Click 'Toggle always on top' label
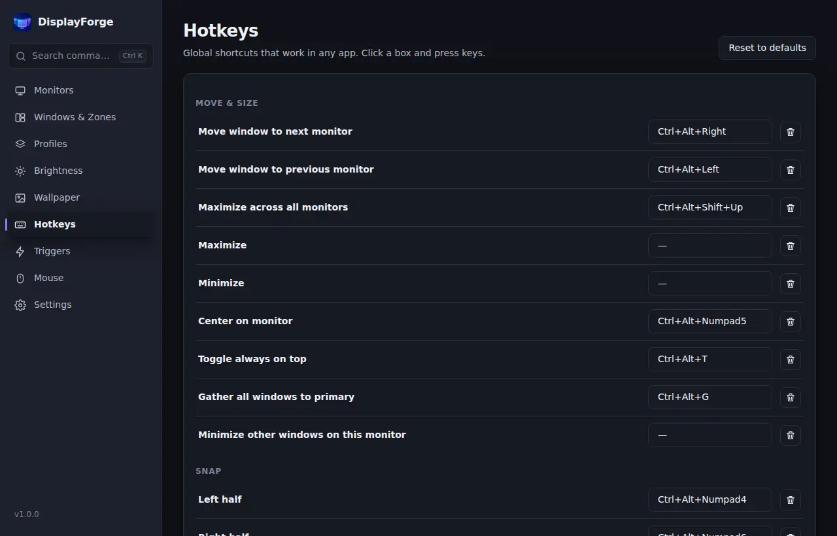The width and height of the screenshot is (837, 536). (x=252, y=359)
